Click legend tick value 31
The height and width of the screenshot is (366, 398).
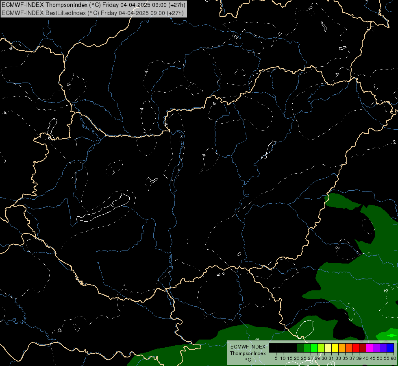point(331,358)
